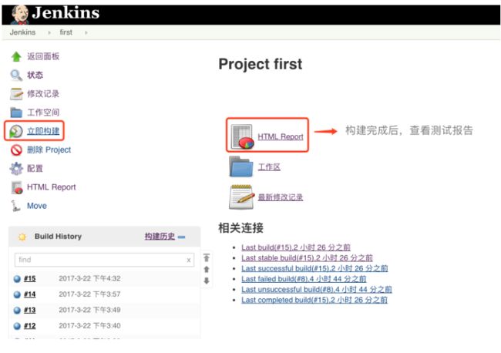Select 删除 Project in the sidebar
The height and width of the screenshot is (353, 501).
point(49,150)
